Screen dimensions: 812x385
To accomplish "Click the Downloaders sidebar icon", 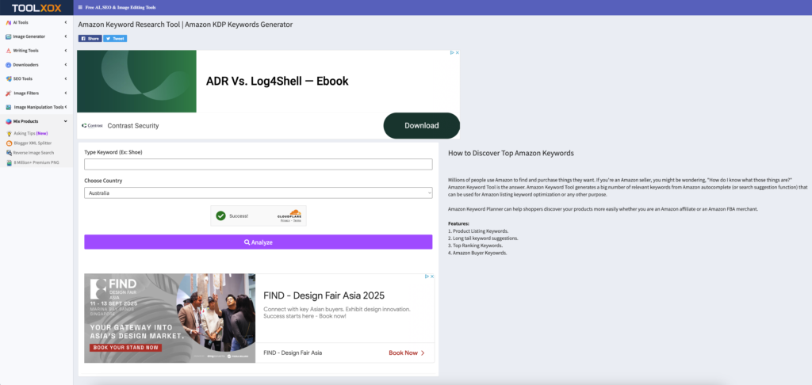I will (x=8, y=65).
